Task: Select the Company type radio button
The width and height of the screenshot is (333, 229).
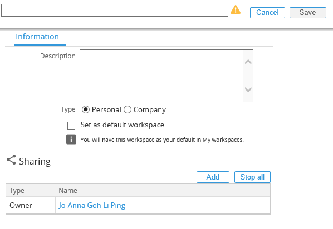Action: tap(128, 109)
